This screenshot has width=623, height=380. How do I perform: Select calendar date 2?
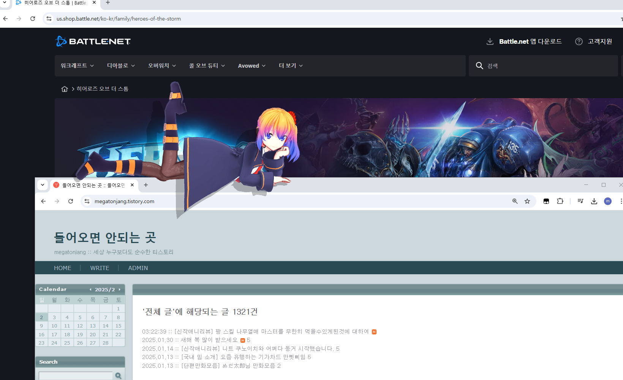pyautogui.click(x=41, y=317)
